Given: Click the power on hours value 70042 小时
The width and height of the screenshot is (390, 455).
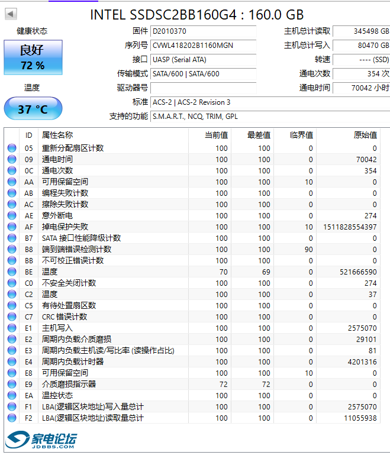Looking at the screenshot, I should (x=361, y=88).
